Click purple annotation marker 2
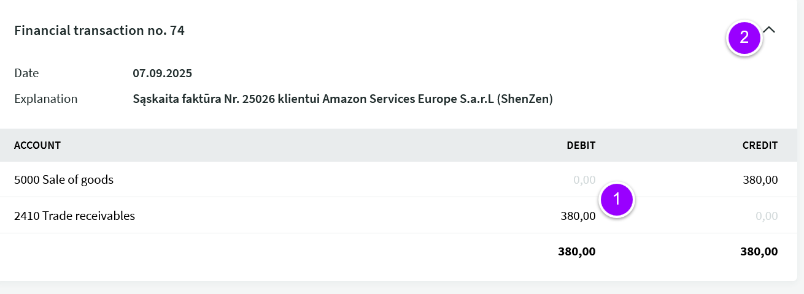 [x=744, y=38]
